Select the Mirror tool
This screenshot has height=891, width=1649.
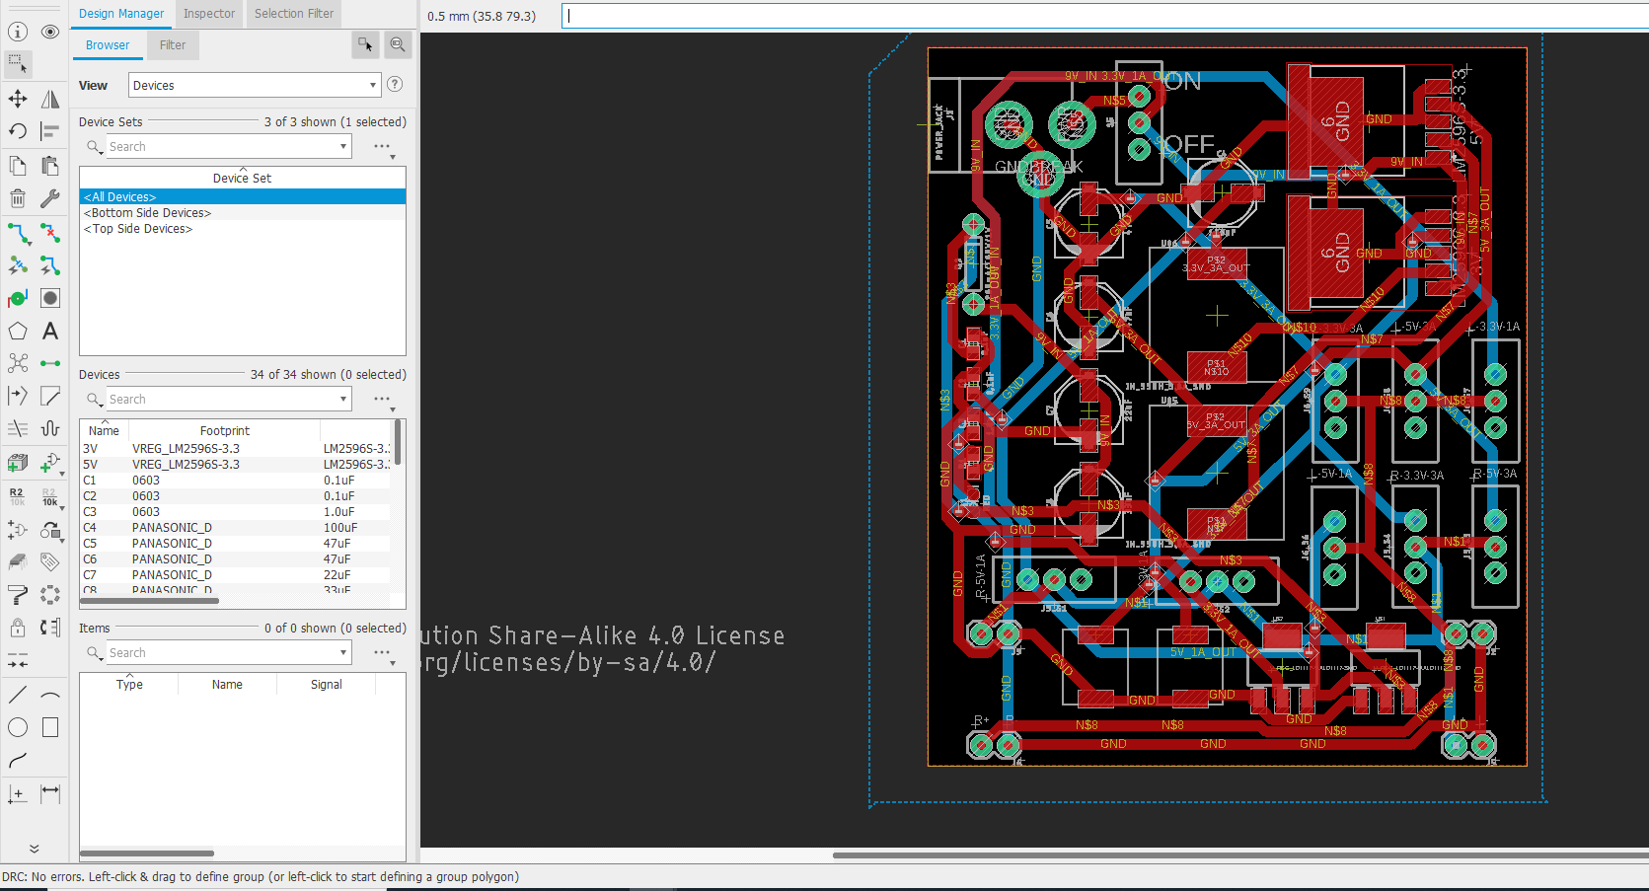(50, 99)
